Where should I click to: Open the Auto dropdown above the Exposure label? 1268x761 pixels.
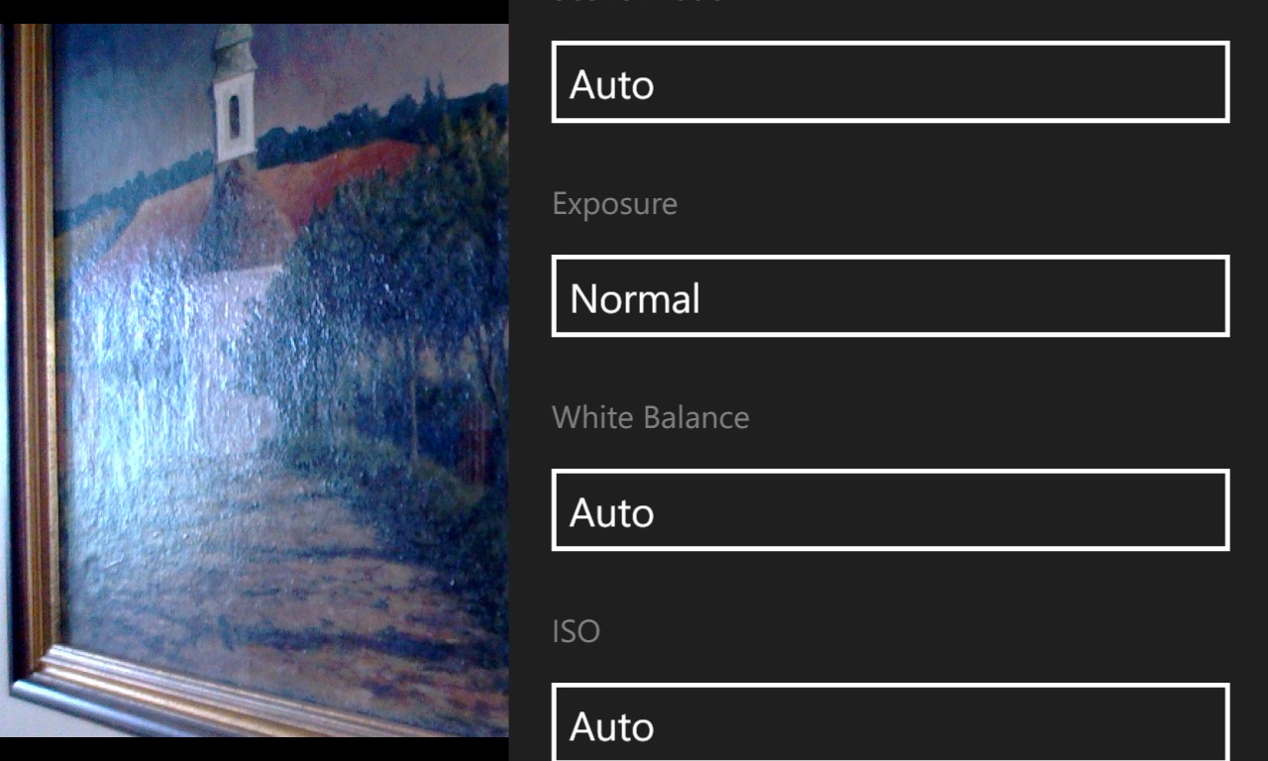coord(891,82)
